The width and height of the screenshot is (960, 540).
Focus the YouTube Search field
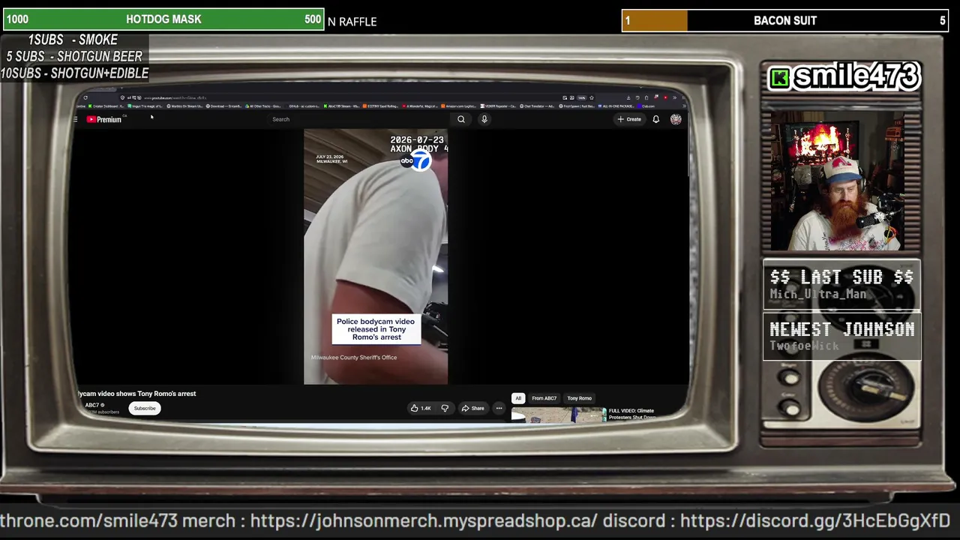coord(360,119)
